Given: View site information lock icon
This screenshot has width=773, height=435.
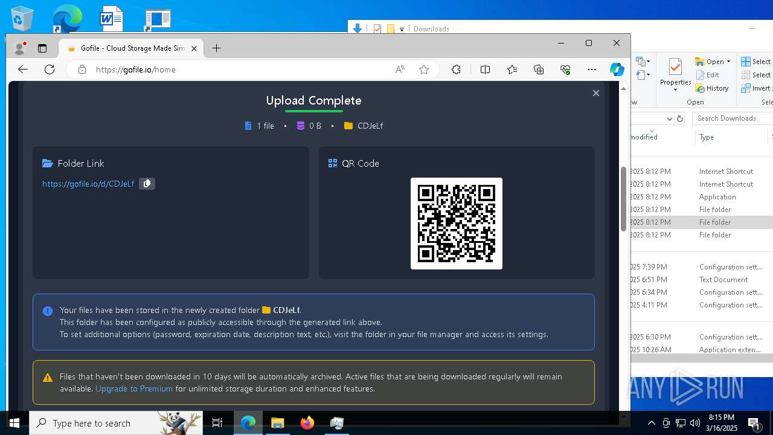Looking at the screenshot, I should pos(82,69).
